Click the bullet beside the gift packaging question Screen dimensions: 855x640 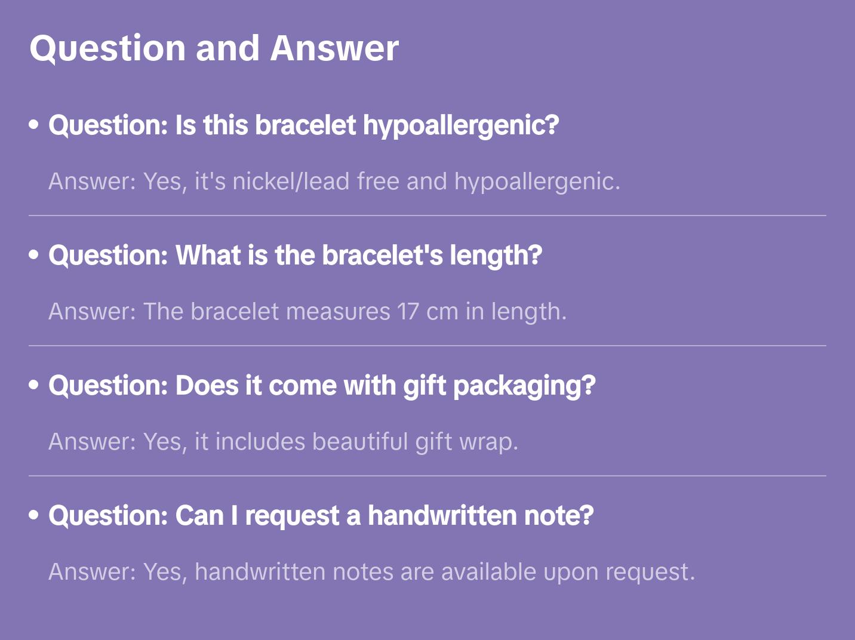point(34,385)
